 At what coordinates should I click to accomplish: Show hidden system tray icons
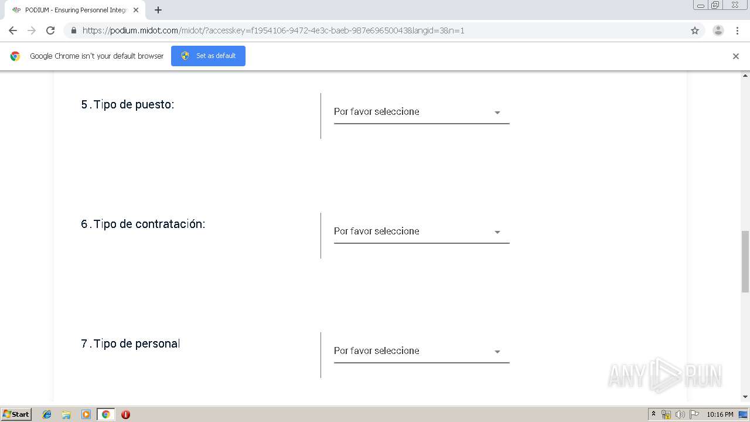(x=653, y=414)
